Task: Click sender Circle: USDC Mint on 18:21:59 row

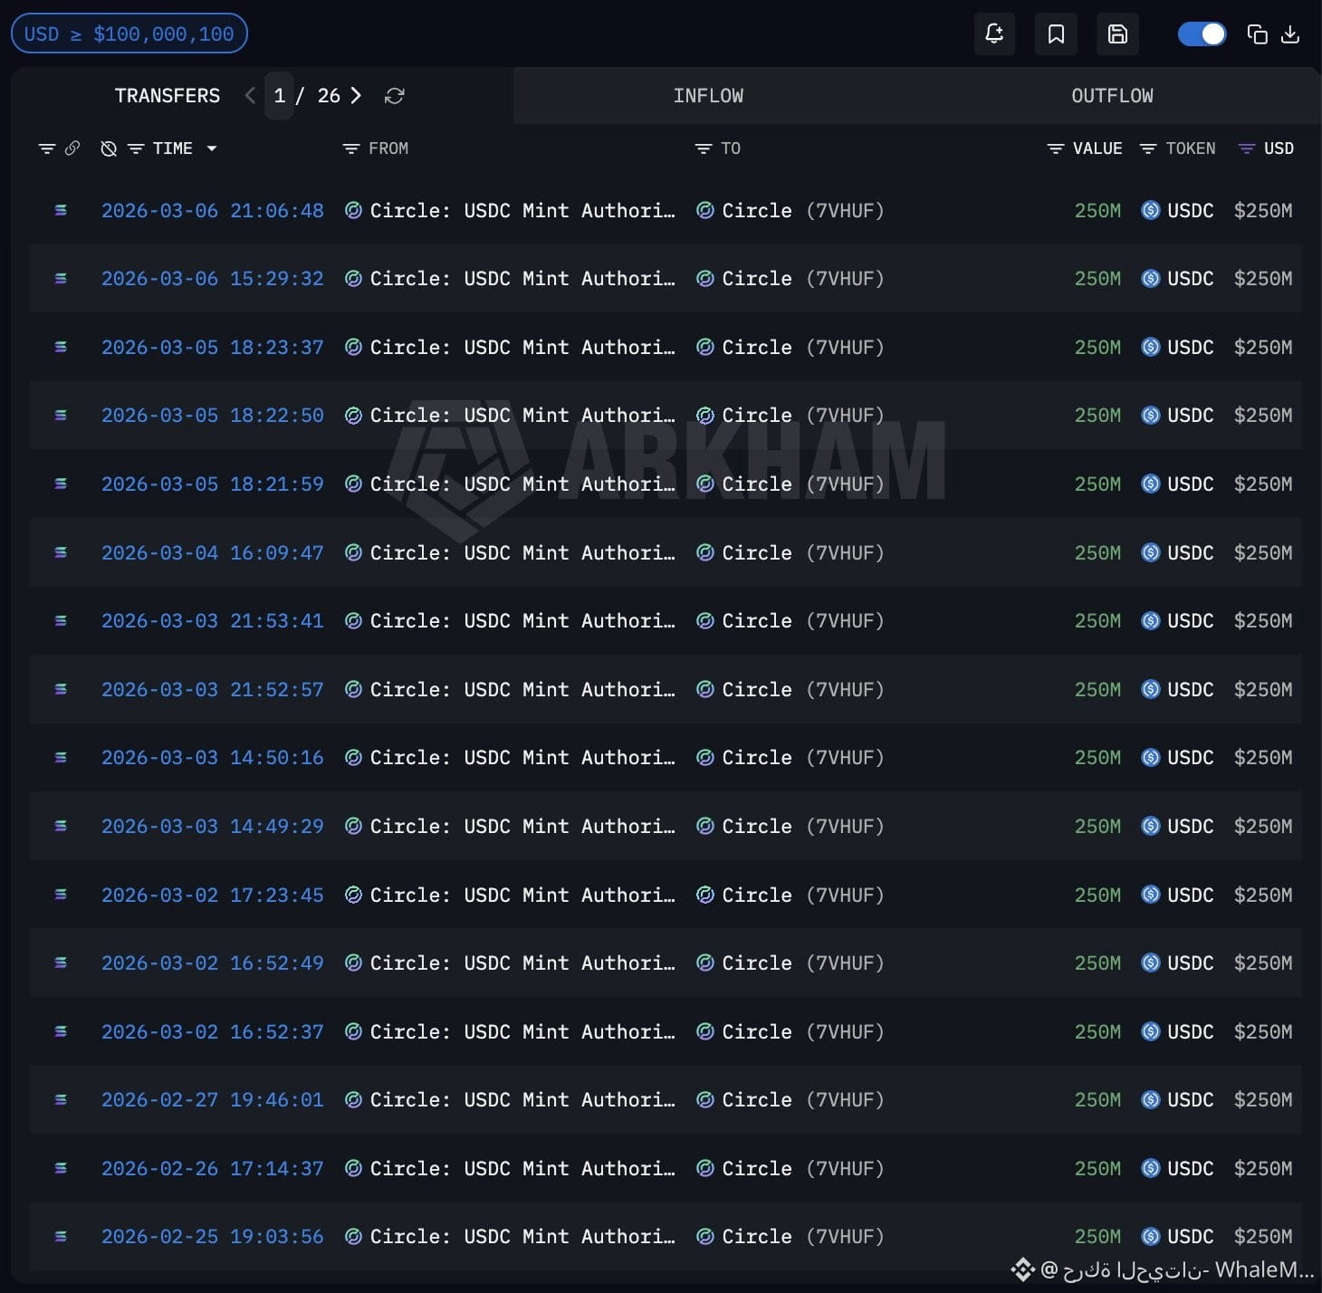Action: pos(522,484)
